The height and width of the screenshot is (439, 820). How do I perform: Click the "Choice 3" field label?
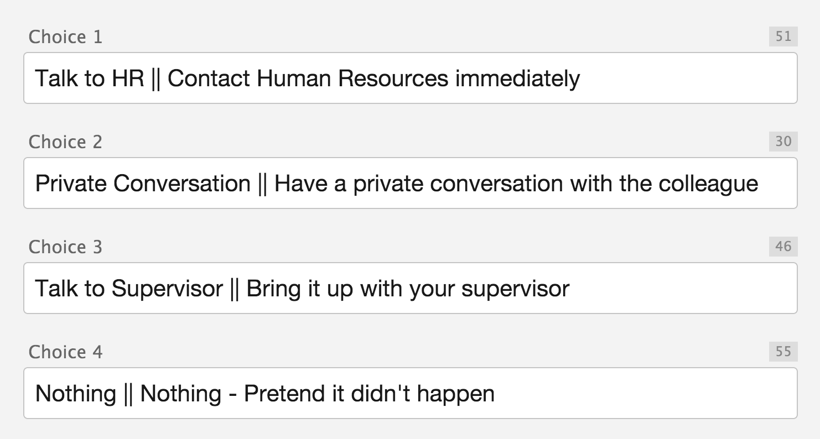click(x=65, y=247)
